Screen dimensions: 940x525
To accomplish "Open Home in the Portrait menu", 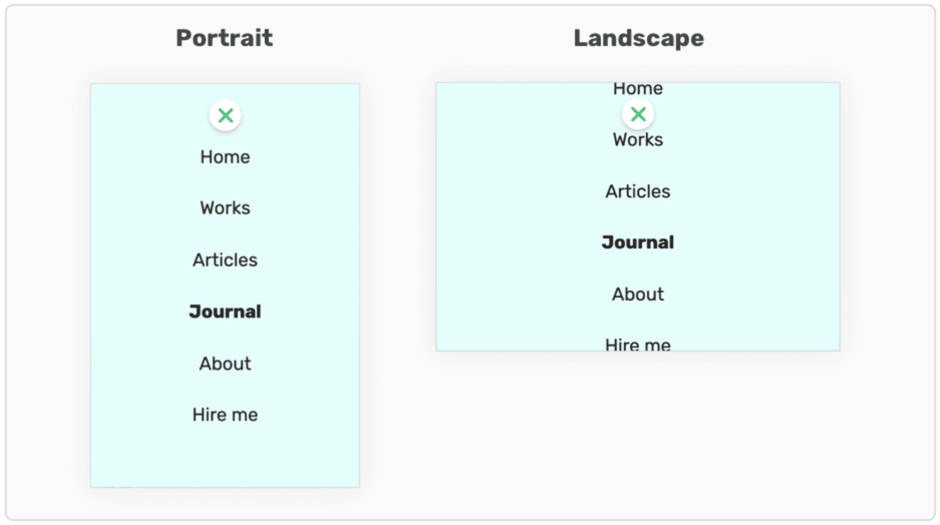I will click(225, 157).
